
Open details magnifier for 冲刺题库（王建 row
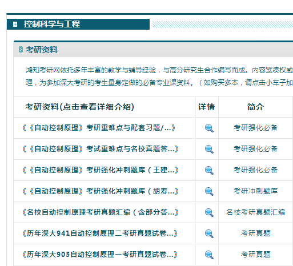209,170
